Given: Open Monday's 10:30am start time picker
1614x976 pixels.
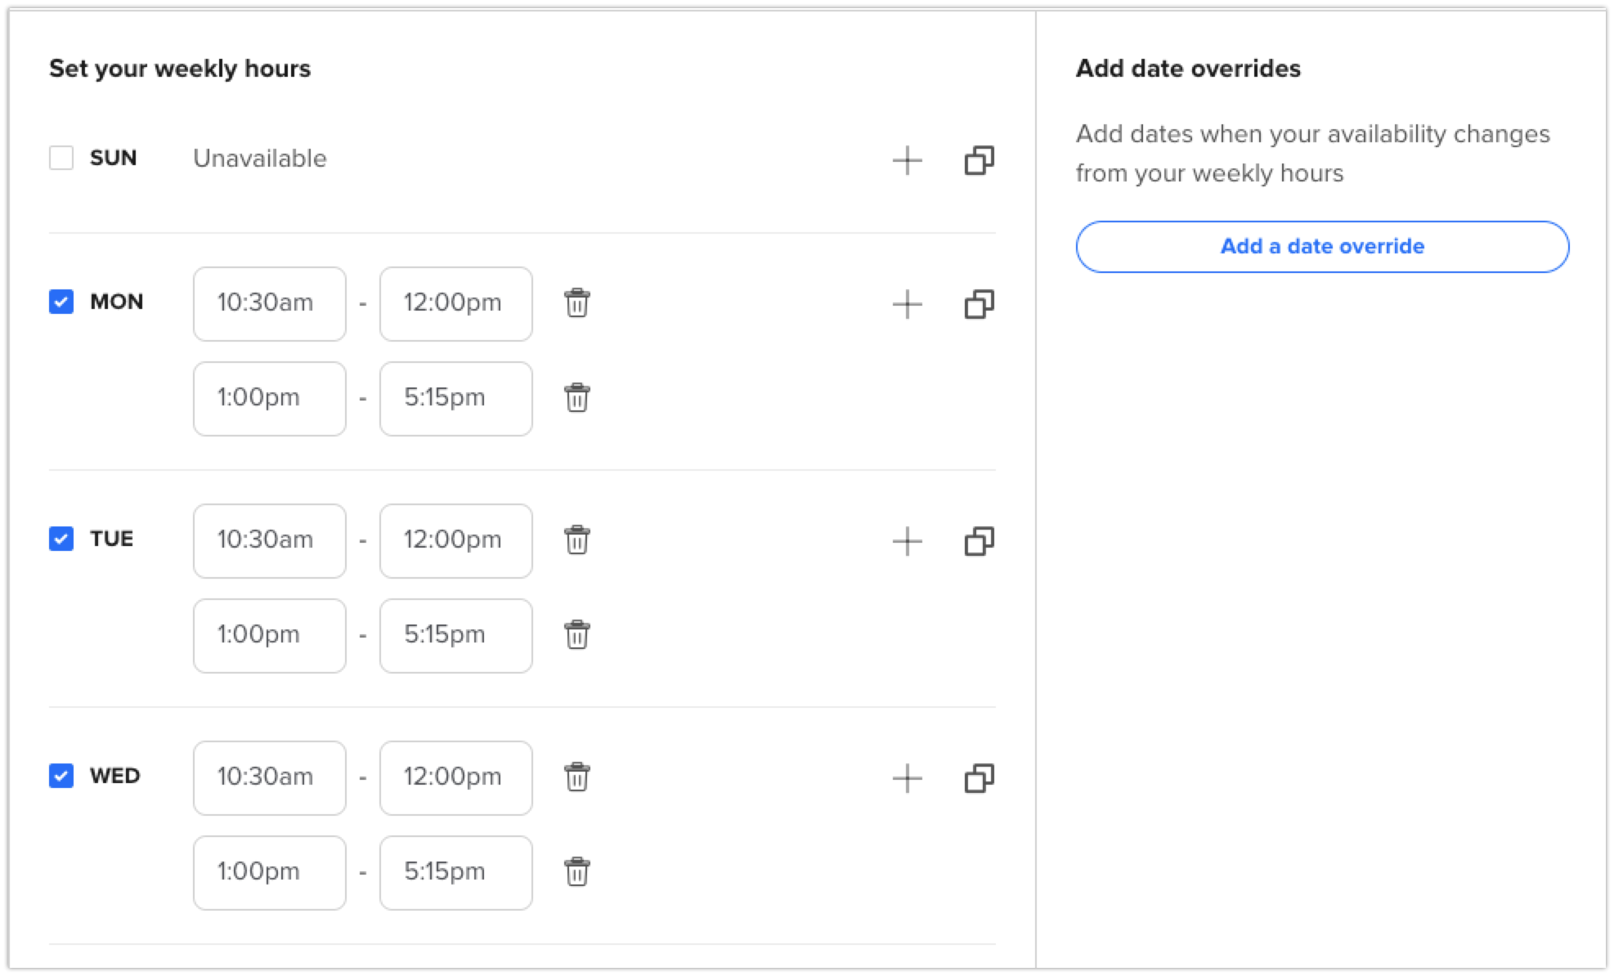Looking at the screenshot, I should (x=269, y=303).
